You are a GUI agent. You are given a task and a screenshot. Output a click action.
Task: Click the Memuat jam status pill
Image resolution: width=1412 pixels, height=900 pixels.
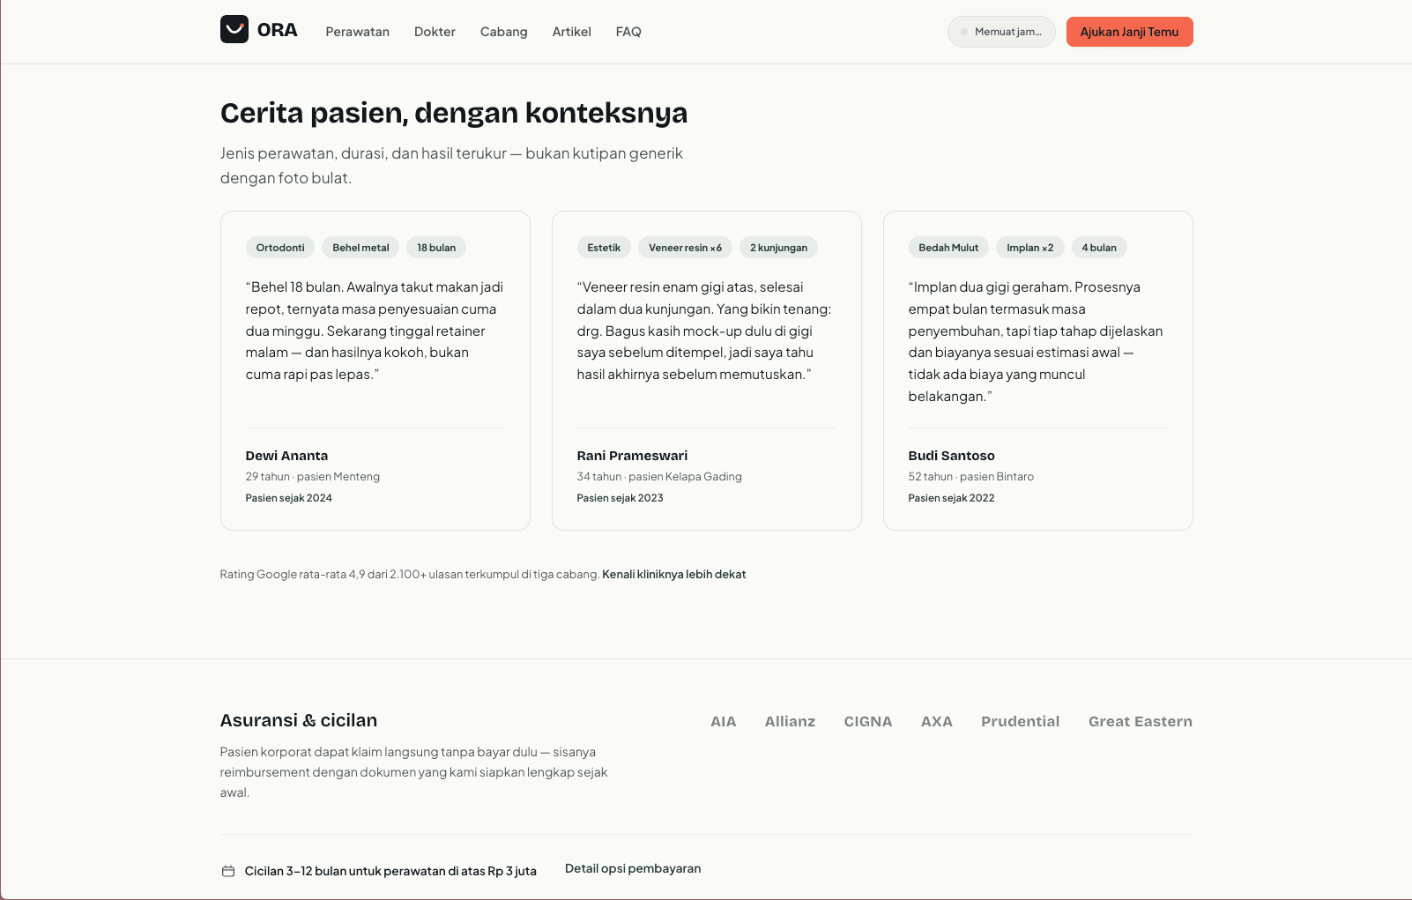pos(1001,32)
